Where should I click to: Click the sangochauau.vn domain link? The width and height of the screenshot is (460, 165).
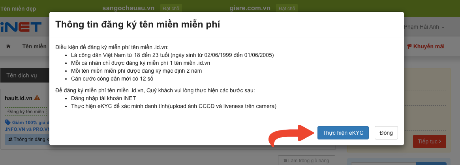tap(129, 8)
